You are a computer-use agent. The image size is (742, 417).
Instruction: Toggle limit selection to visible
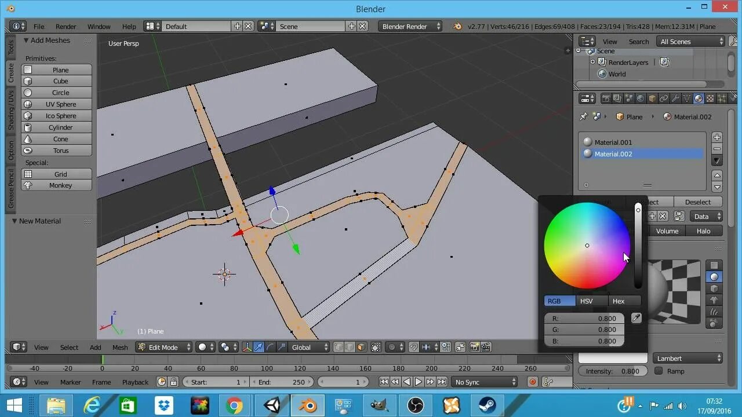tap(376, 347)
